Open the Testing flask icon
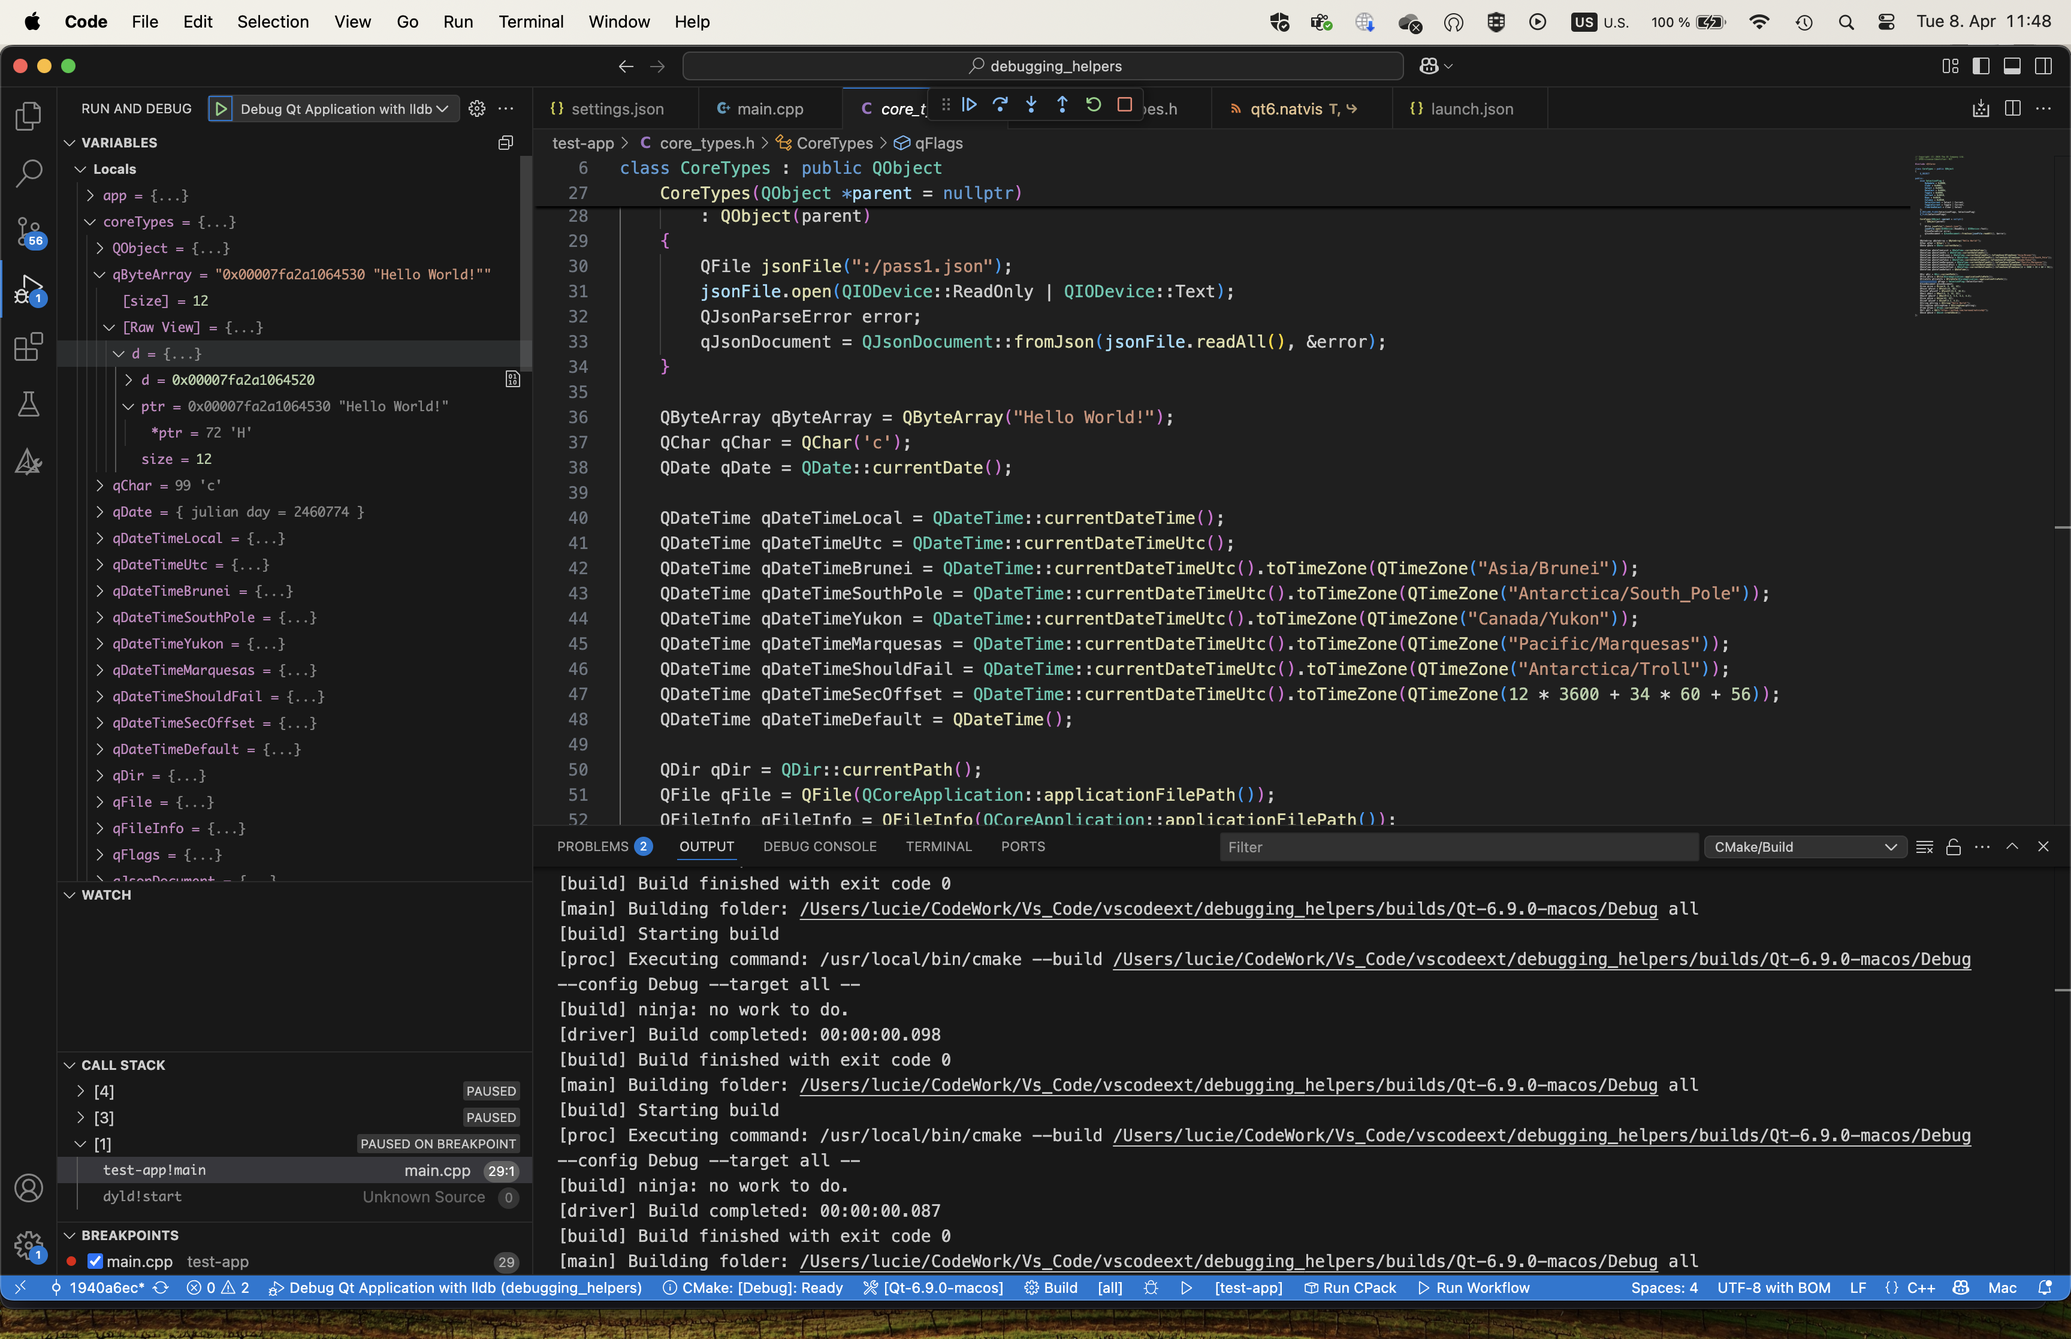 tap(29, 403)
